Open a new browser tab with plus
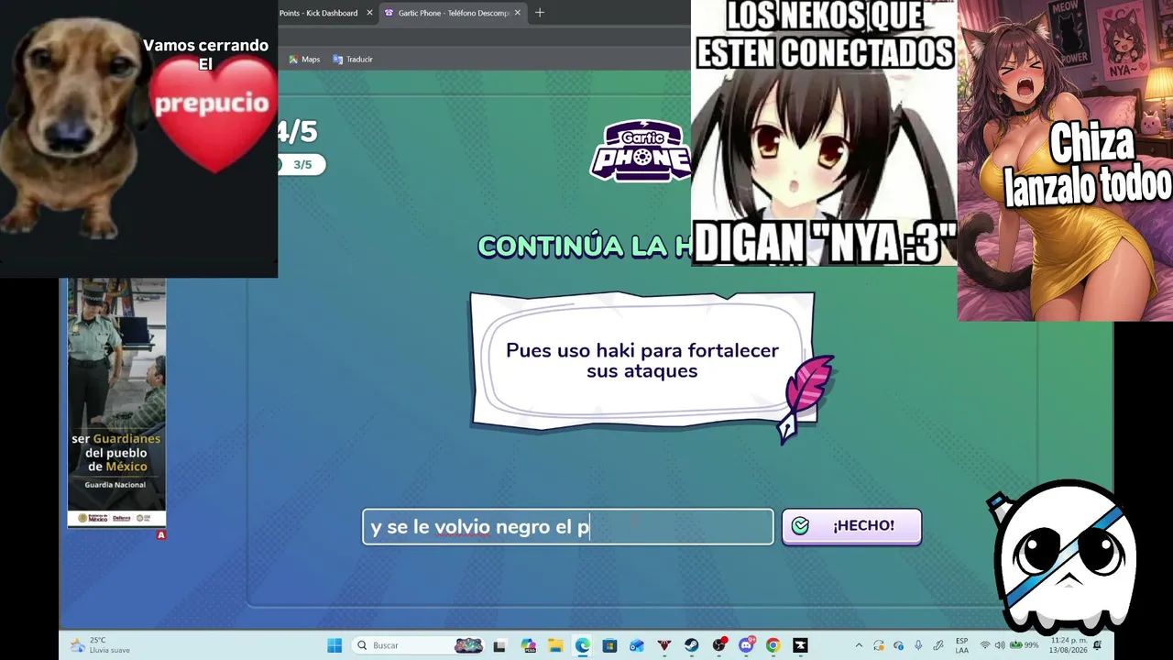 click(540, 13)
